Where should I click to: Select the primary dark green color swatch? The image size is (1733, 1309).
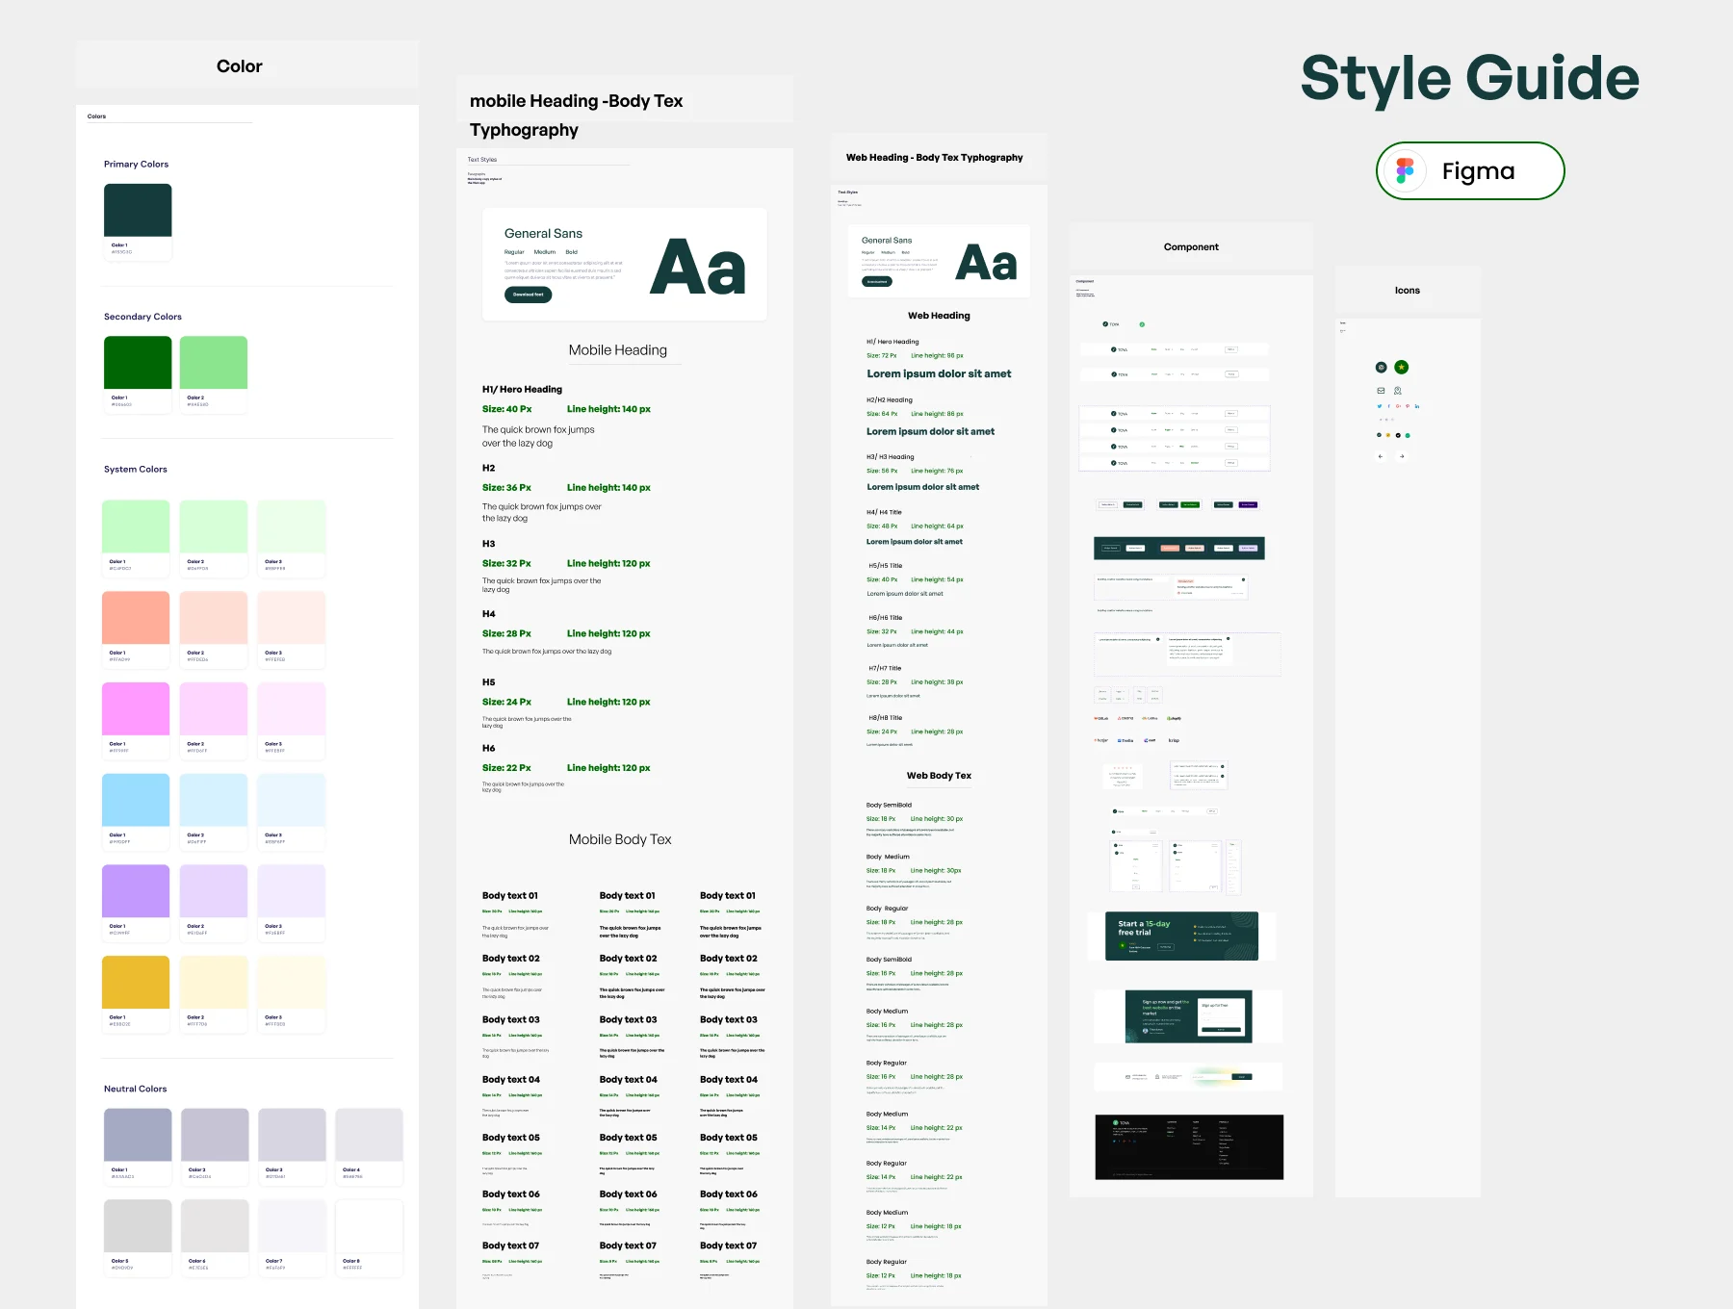coord(138,210)
